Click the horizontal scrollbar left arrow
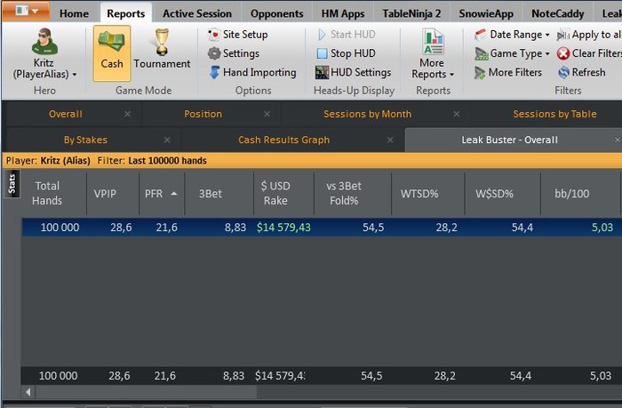 click(x=28, y=392)
